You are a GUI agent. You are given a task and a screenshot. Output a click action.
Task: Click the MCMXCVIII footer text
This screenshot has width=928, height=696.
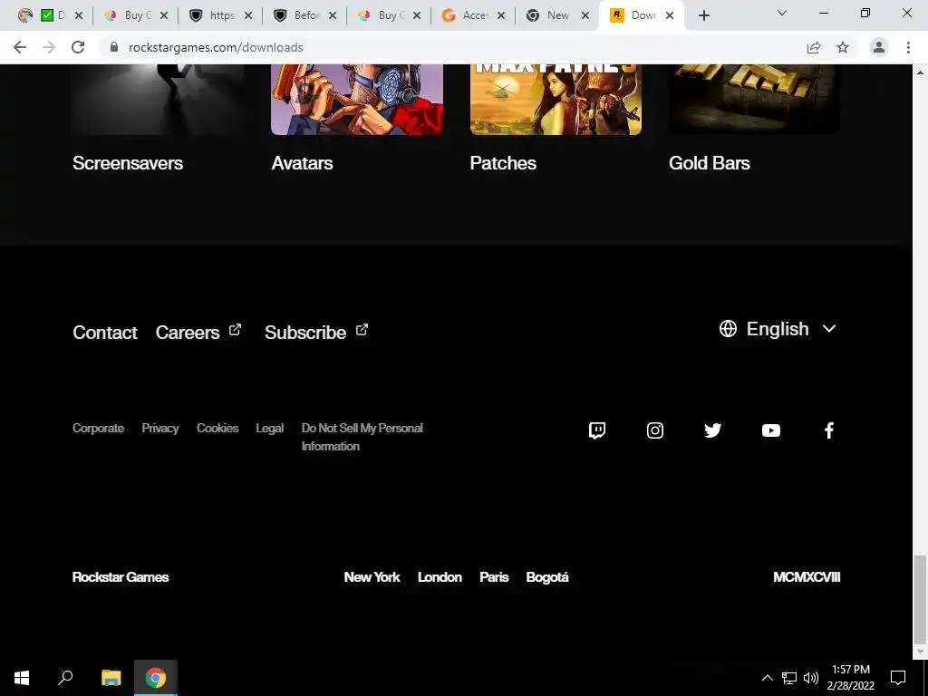coord(807,577)
